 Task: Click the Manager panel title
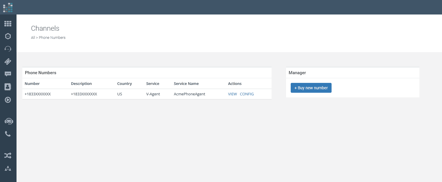297,73
